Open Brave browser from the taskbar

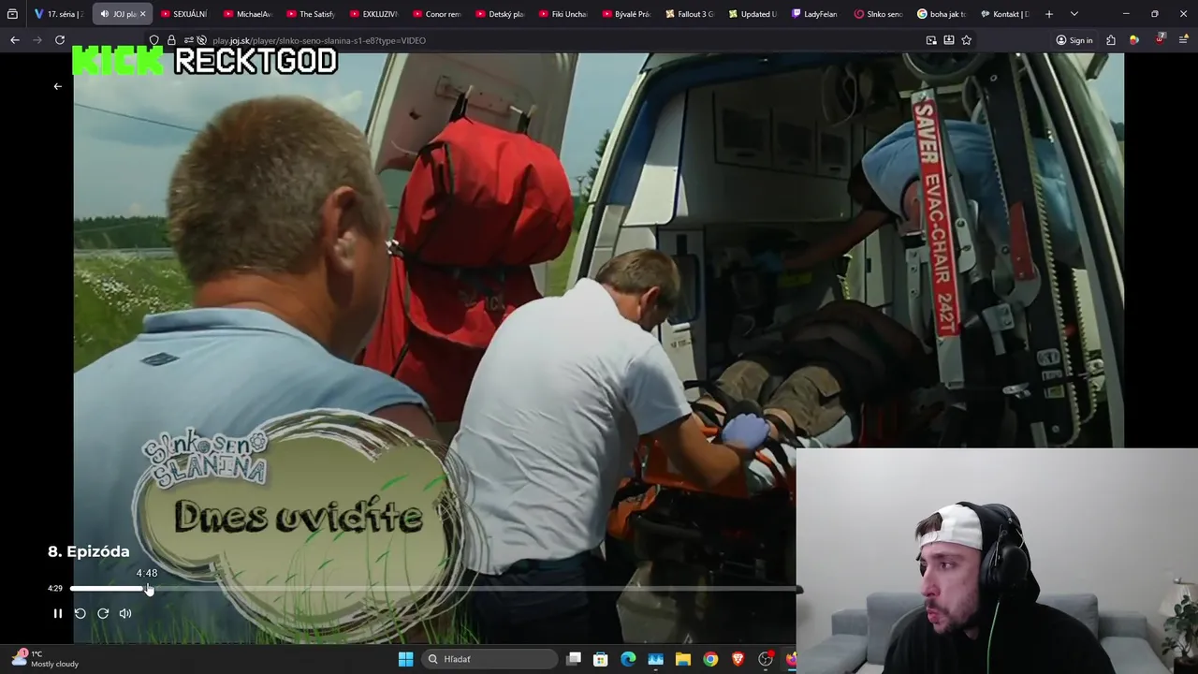[738, 659]
